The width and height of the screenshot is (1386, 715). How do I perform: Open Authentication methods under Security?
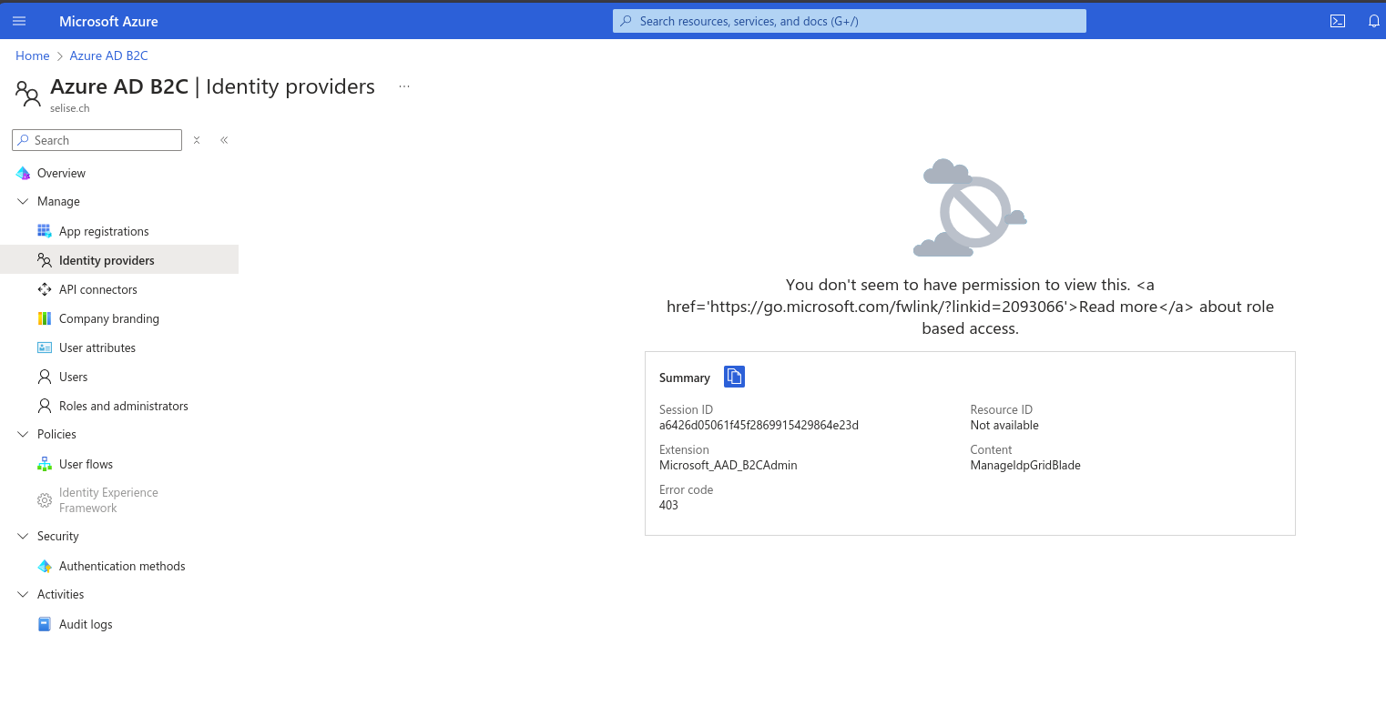tap(122, 566)
